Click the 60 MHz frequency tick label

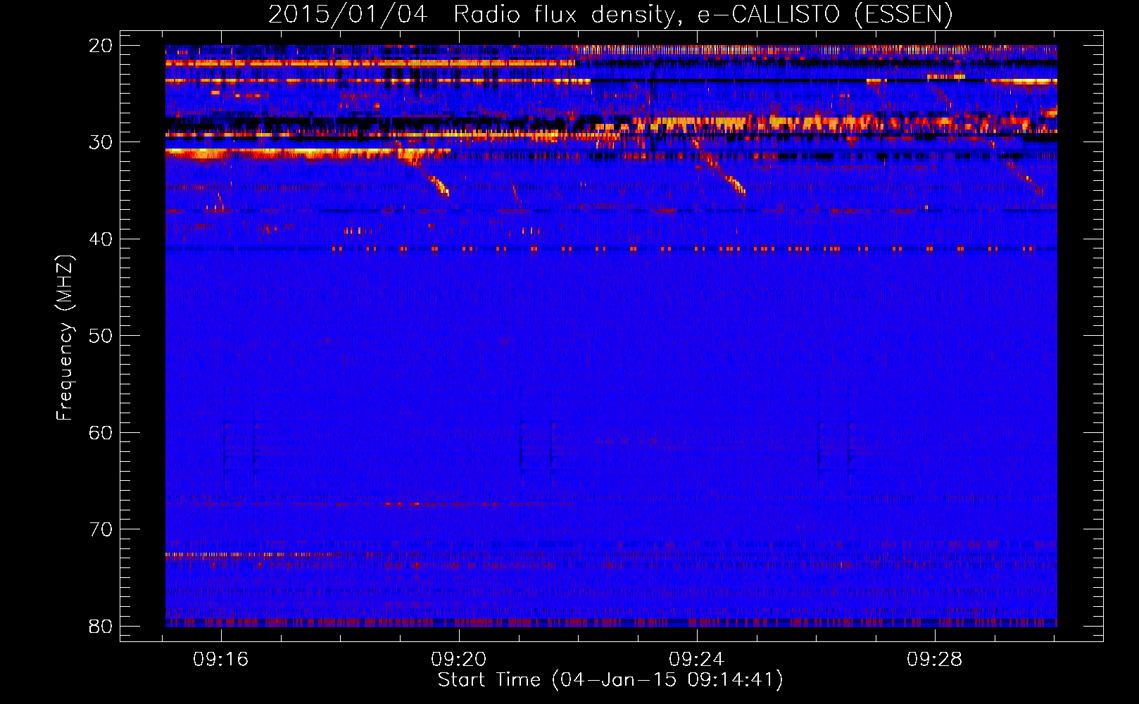tap(101, 432)
